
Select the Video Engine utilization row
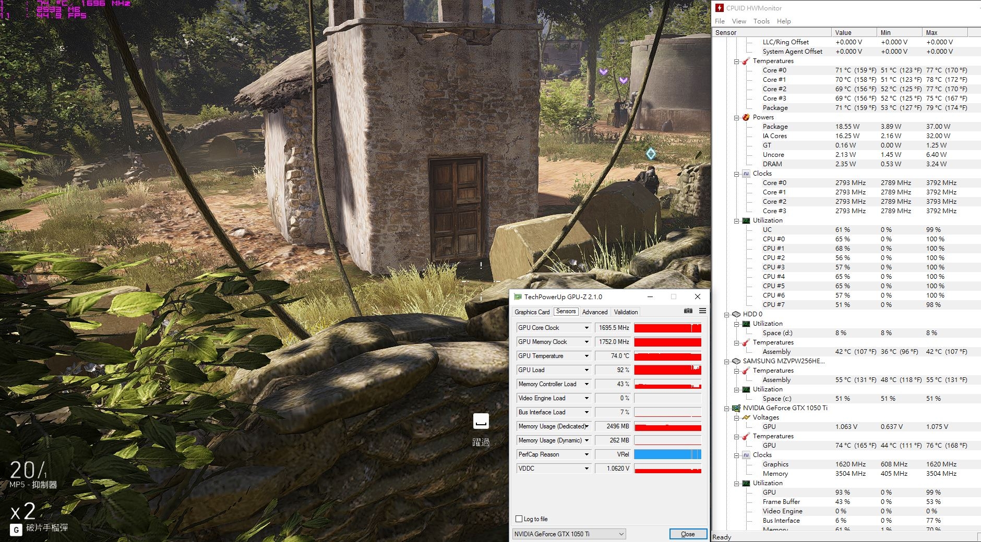pos(846,511)
